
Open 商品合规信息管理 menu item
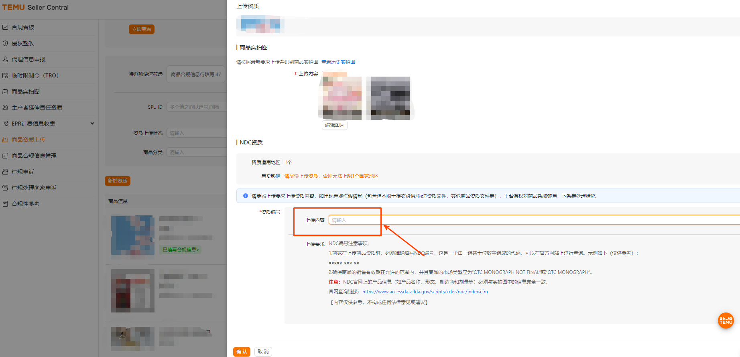pyautogui.click(x=34, y=156)
